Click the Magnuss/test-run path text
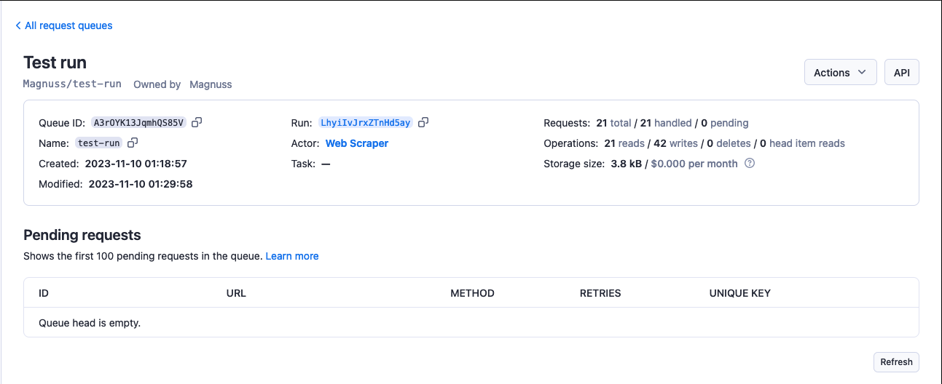The width and height of the screenshot is (942, 384). point(72,84)
